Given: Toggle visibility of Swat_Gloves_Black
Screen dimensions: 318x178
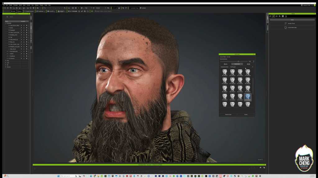Looking at the screenshot, I should 21,25.
